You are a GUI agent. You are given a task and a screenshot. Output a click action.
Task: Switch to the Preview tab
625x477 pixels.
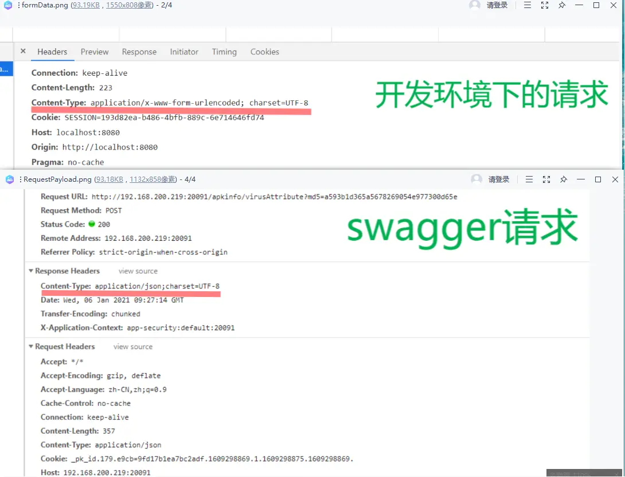pyautogui.click(x=94, y=52)
